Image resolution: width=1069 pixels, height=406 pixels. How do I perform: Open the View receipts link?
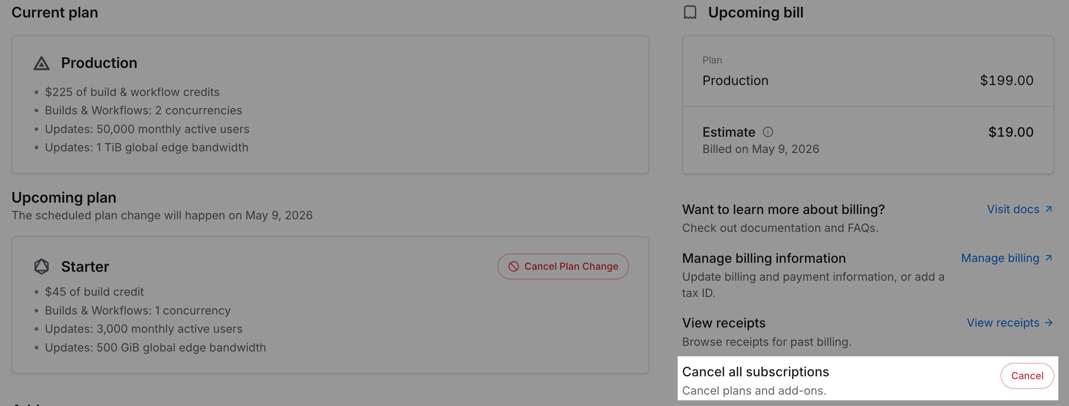point(1003,323)
